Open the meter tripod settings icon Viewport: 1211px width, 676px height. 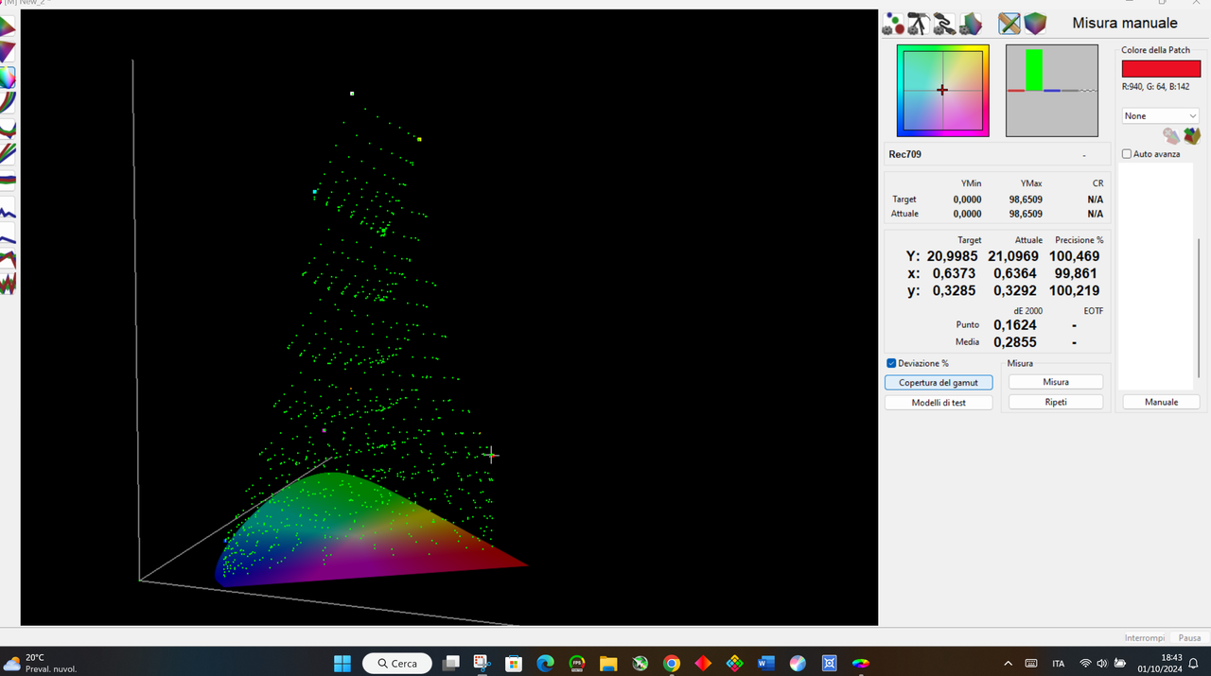click(919, 24)
